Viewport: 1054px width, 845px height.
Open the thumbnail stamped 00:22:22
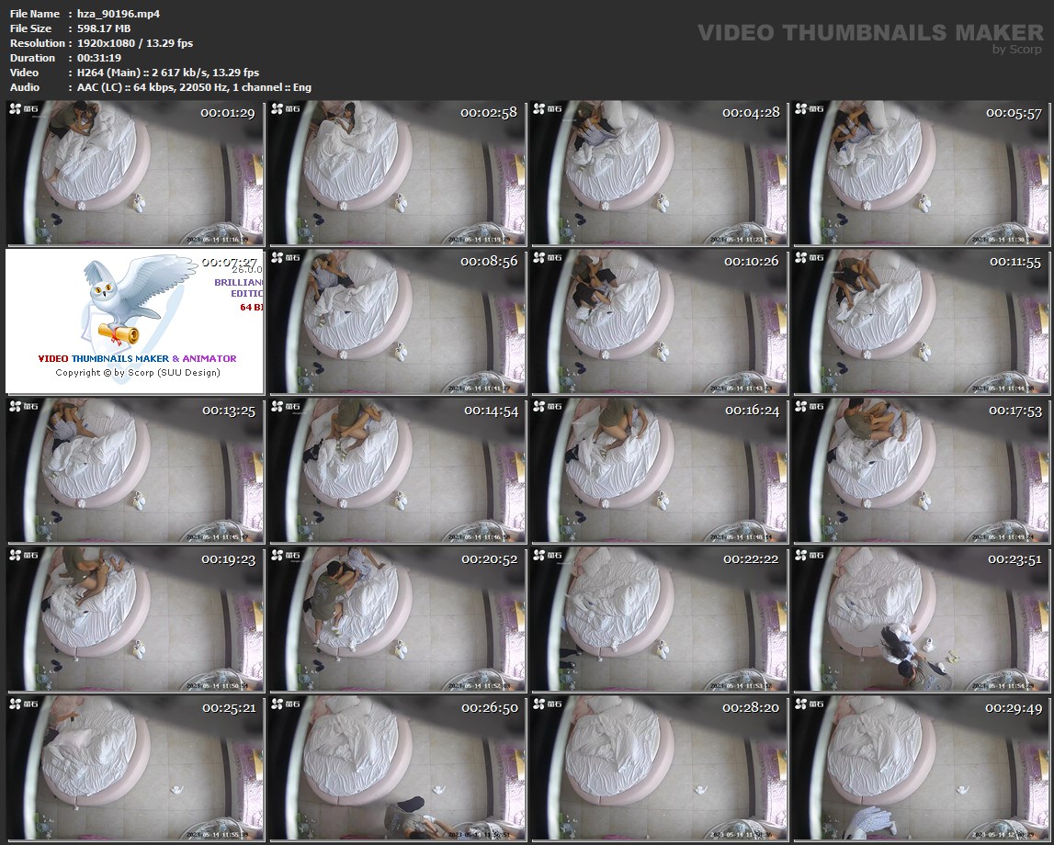click(660, 619)
